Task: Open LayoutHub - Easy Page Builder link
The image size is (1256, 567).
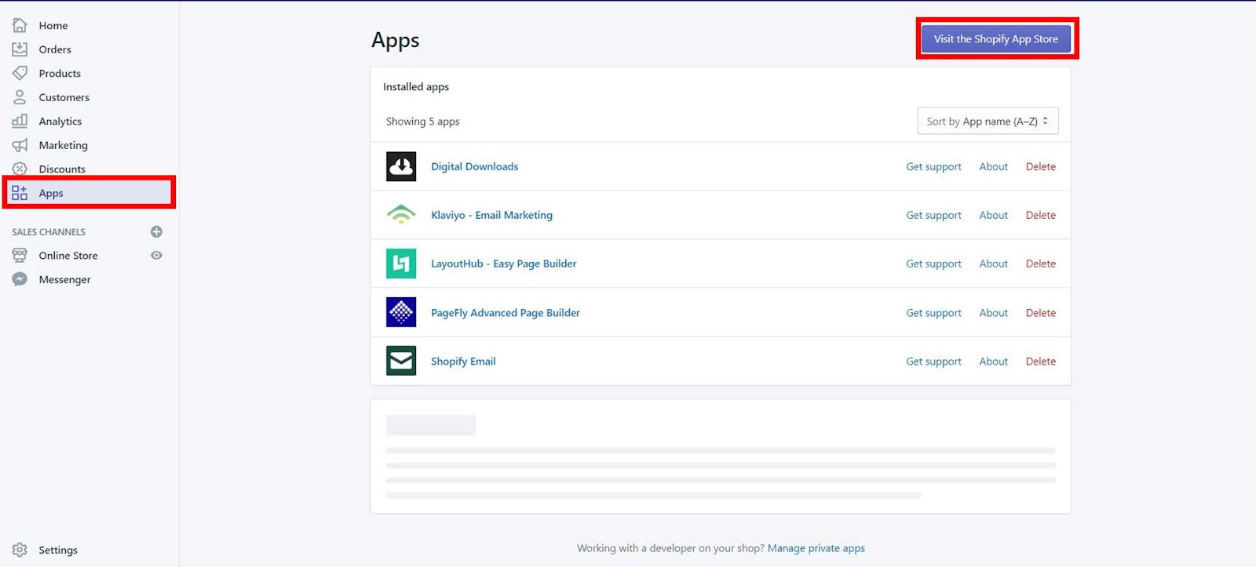Action: 503,264
